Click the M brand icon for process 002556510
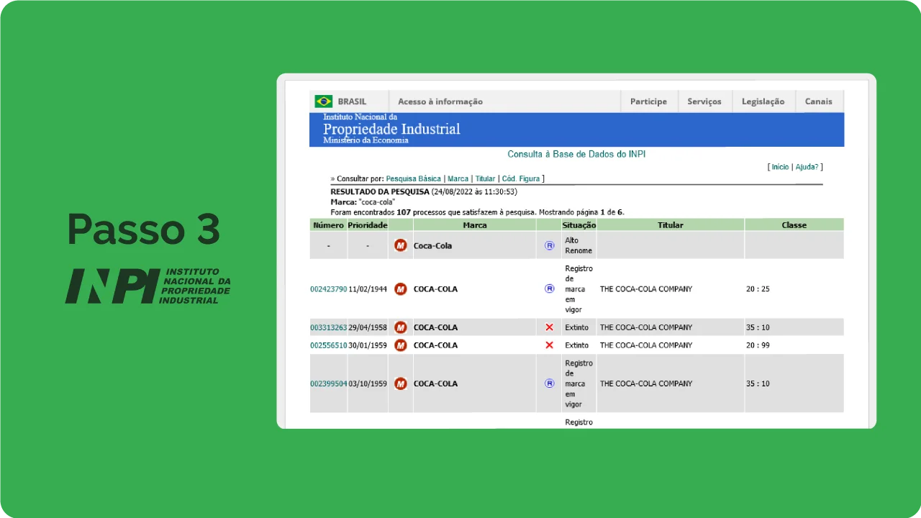 click(x=401, y=345)
